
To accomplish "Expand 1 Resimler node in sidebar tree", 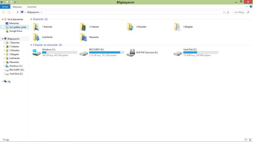I will 4,43.
